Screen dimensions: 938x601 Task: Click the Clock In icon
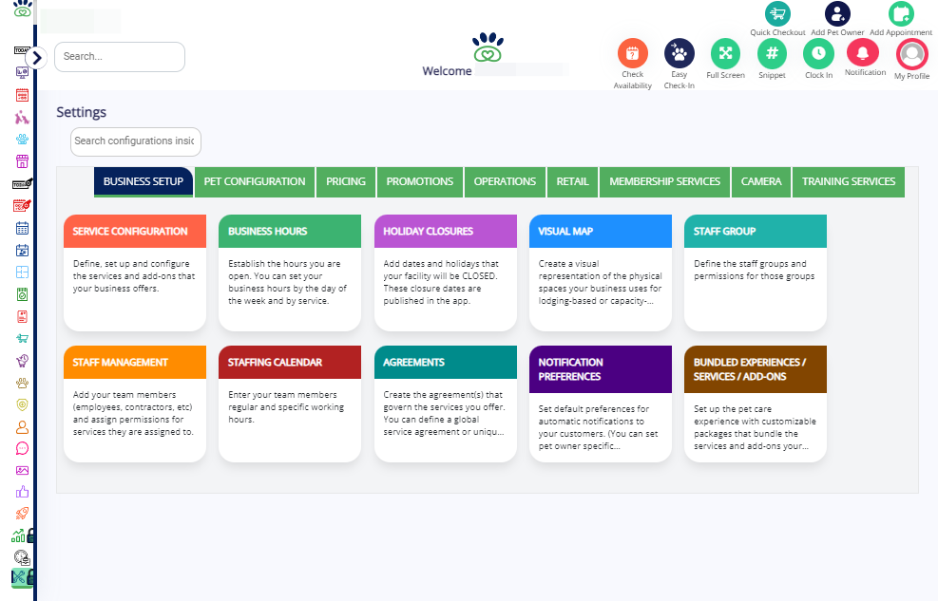(818, 54)
